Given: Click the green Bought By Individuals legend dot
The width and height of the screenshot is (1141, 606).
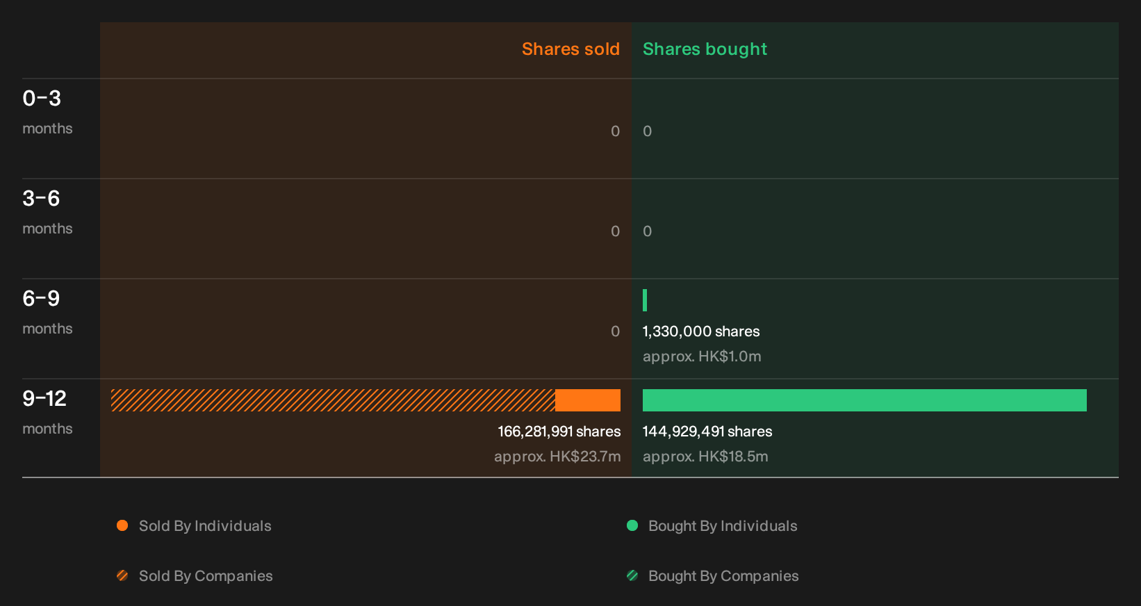Looking at the screenshot, I should tap(632, 525).
